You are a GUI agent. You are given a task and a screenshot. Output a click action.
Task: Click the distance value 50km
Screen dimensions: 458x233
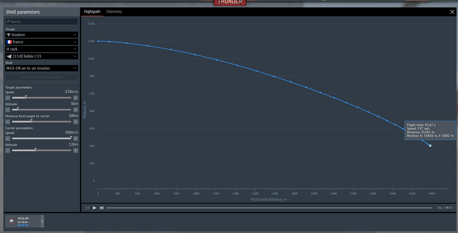pyautogui.click(x=73, y=116)
